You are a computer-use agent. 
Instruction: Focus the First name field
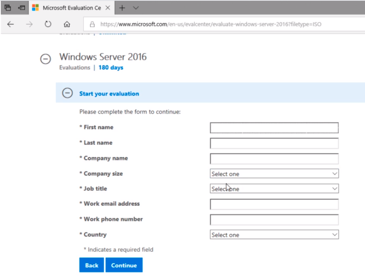[274, 128]
